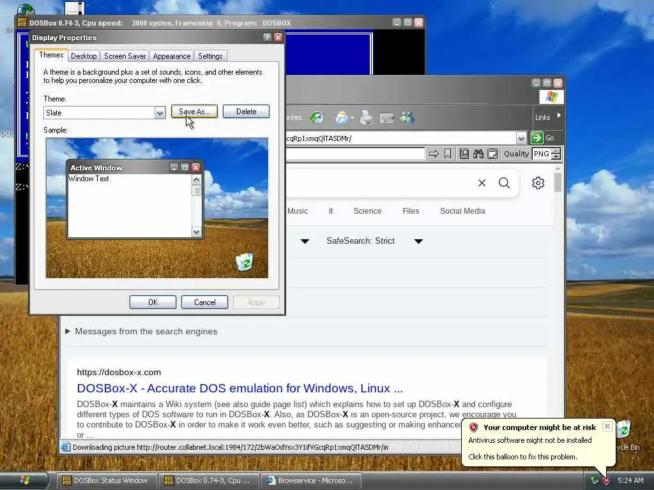Click the Quality PNG field
Screen dimensions: 654x490
[542, 154]
